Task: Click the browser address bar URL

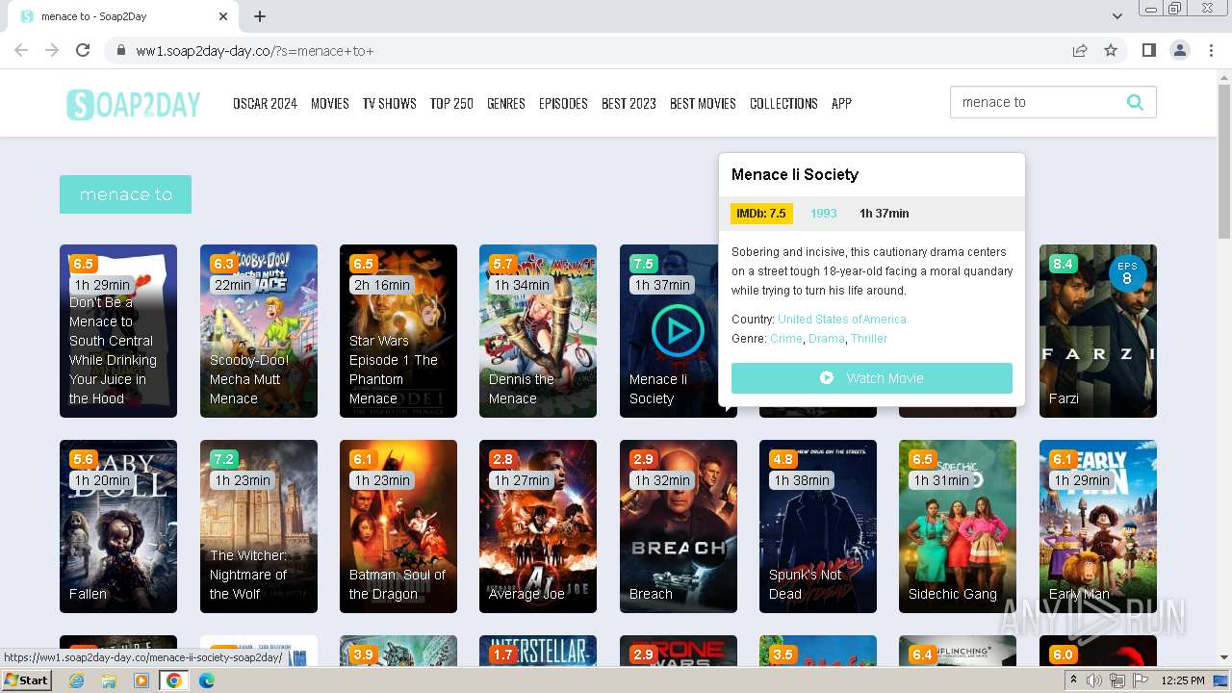Action: tap(255, 51)
